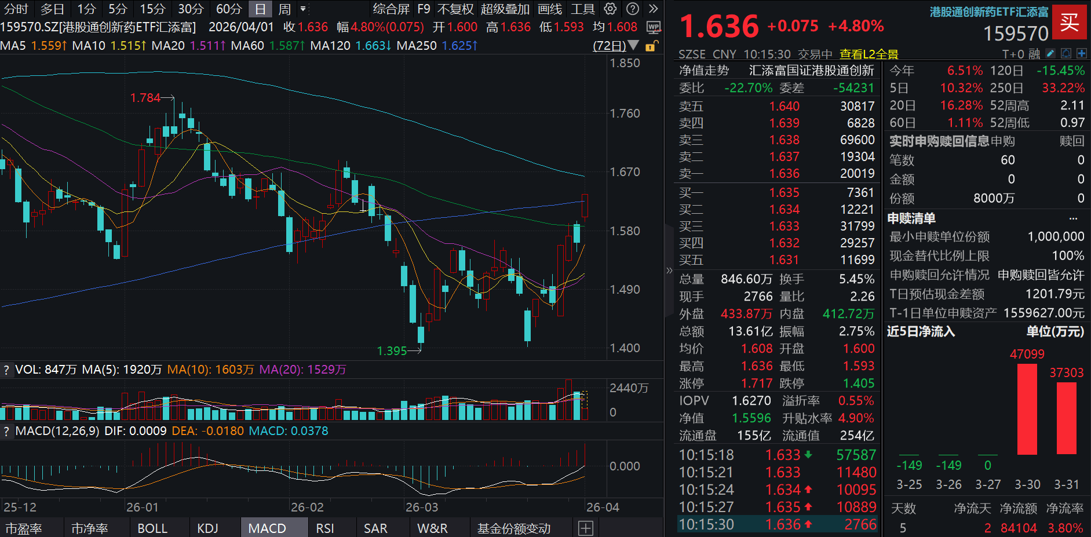Image resolution: width=1091 pixels, height=537 pixels.
Task: Switch to the KDJ indicator tab
Action: point(208,528)
